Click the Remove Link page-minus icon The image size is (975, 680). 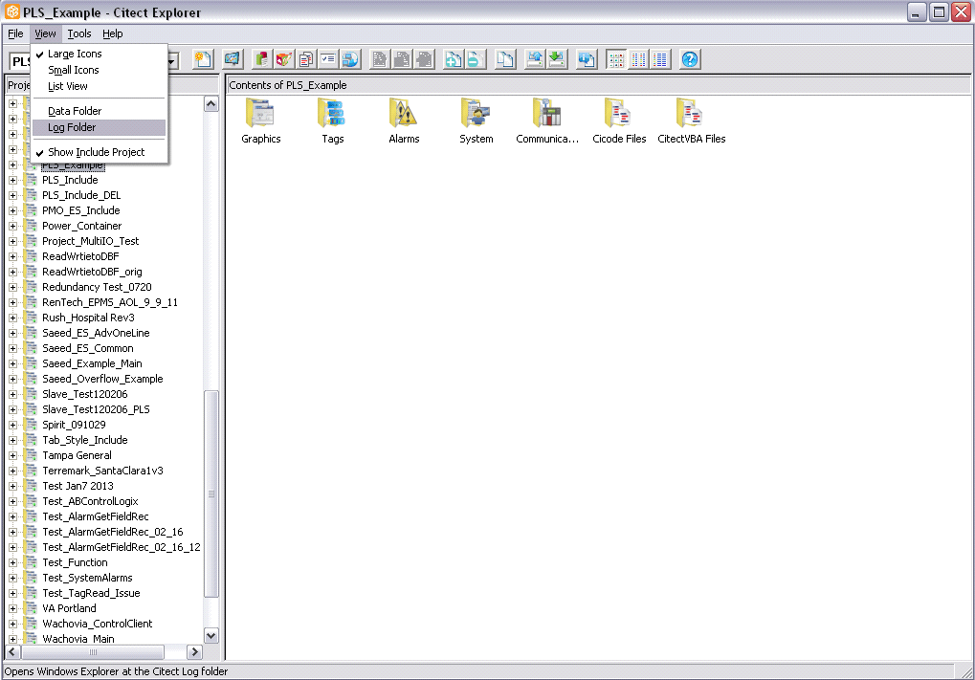[475, 59]
